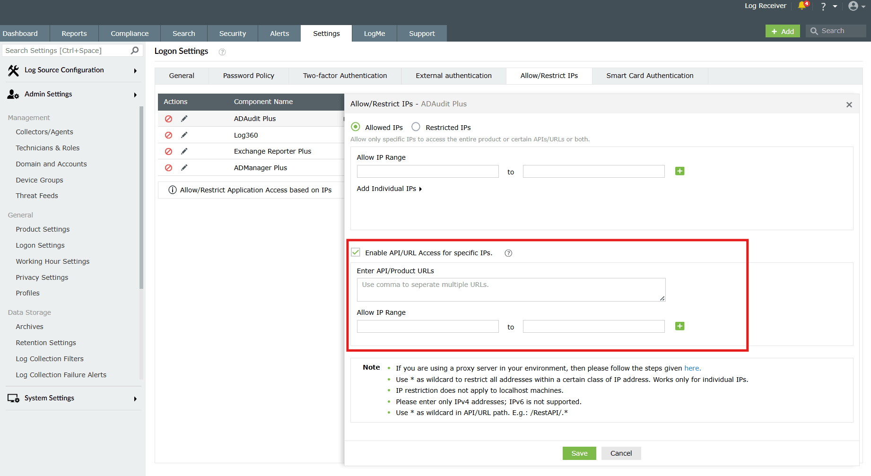Expand System Settings section
This screenshot has height=476, width=871.
pyautogui.click(x=135, y=399)
